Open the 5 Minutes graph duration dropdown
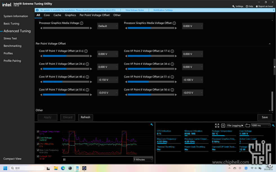Screen dimensions: 276x172 click(143, 160)
